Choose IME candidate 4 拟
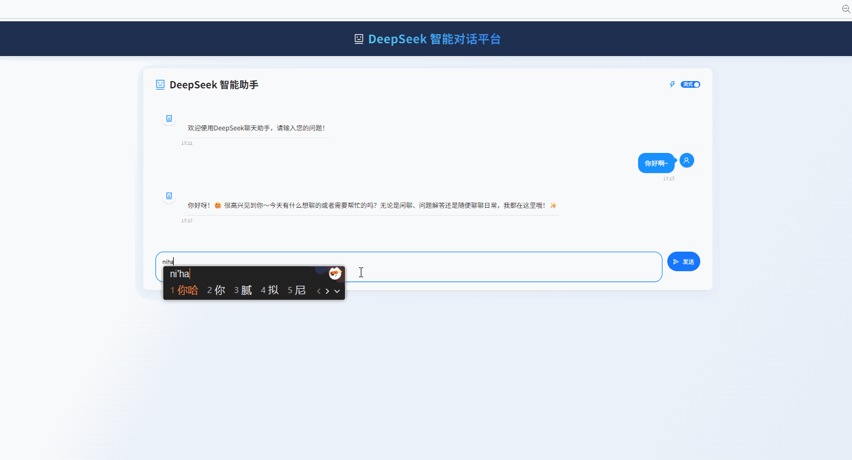Image resolution: width=852 pixels, height=460 pixels. [270, 291]
